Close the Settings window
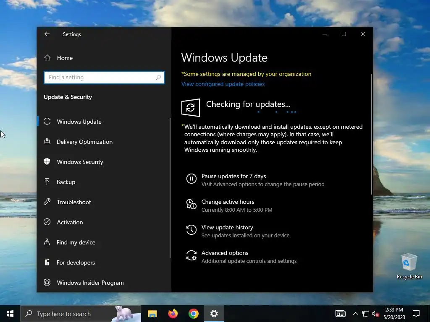This screenshot has width=430, height=322. tap(363, 34)
